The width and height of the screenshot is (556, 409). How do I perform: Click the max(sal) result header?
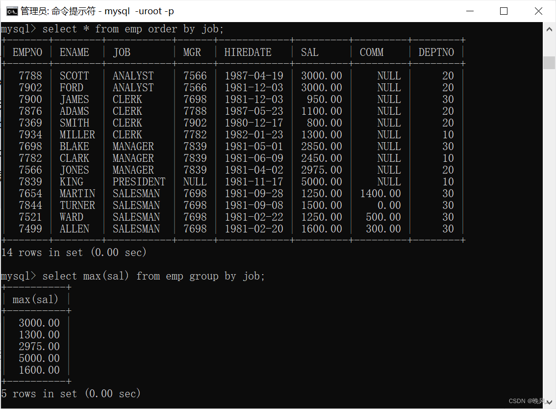pos(34,299)
